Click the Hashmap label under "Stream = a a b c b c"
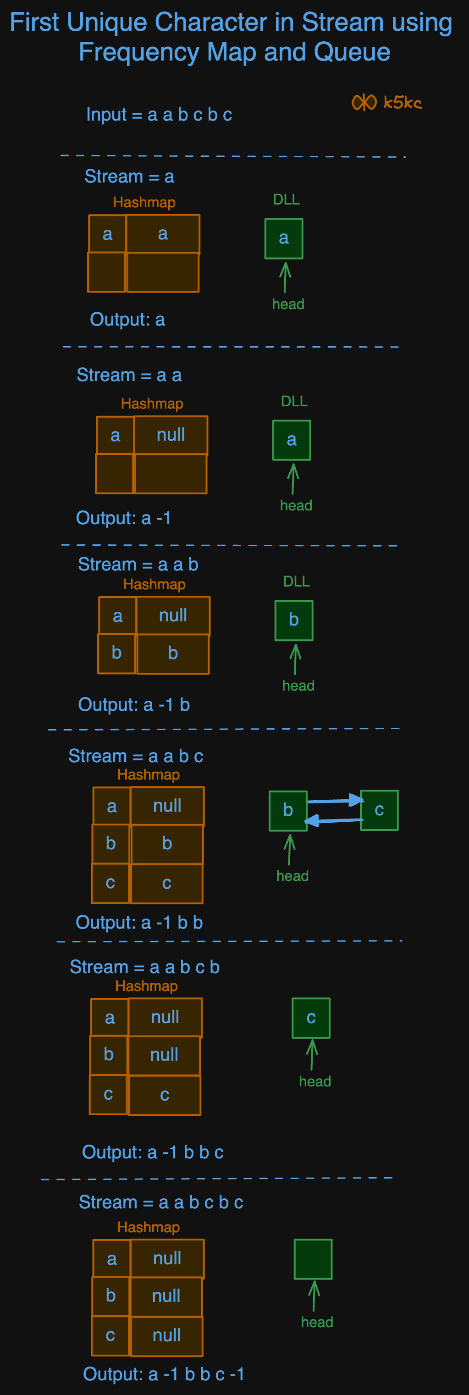 tap(149, 1227)
